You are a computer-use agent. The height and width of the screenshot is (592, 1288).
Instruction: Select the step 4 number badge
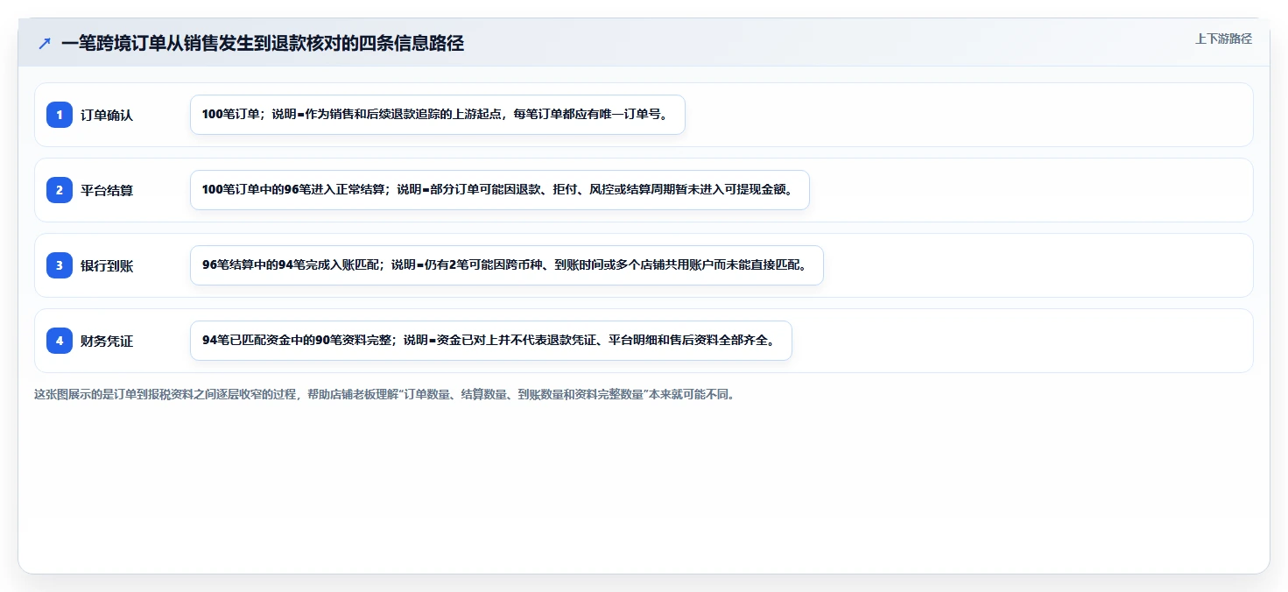tap(60, 341)
